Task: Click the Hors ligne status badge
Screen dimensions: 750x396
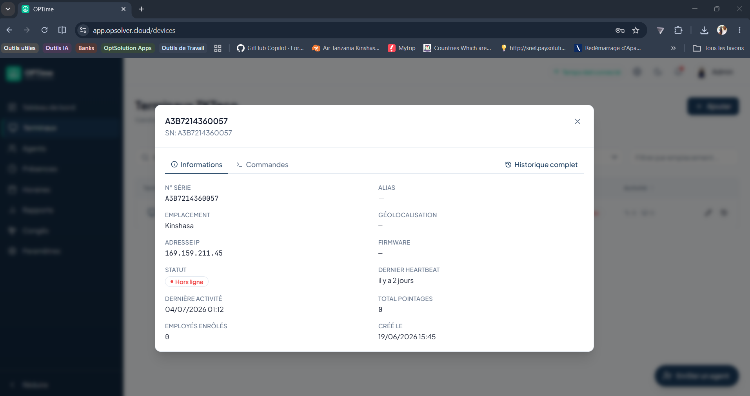Action: coord(187,282)
